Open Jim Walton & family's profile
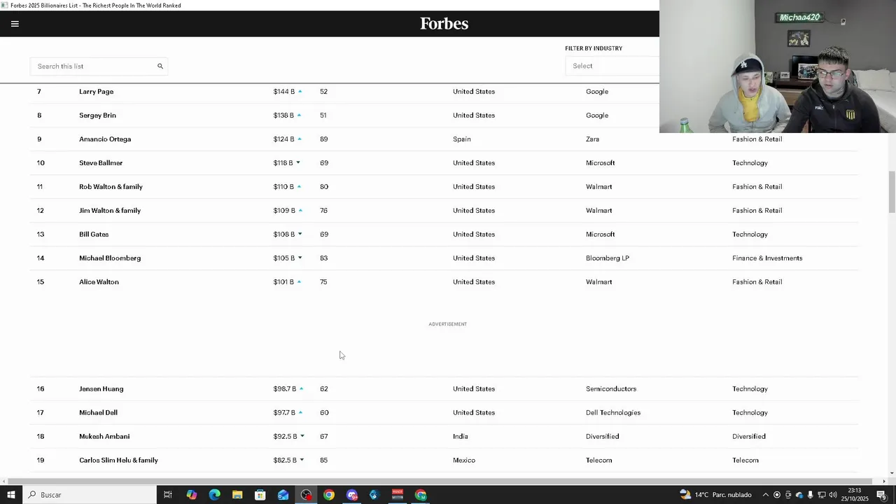Image resolution: width=896 pixels, height=504 pixels. tap(110, 211)
